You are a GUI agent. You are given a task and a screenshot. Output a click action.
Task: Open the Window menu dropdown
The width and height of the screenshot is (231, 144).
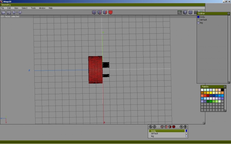pos(42,8)
